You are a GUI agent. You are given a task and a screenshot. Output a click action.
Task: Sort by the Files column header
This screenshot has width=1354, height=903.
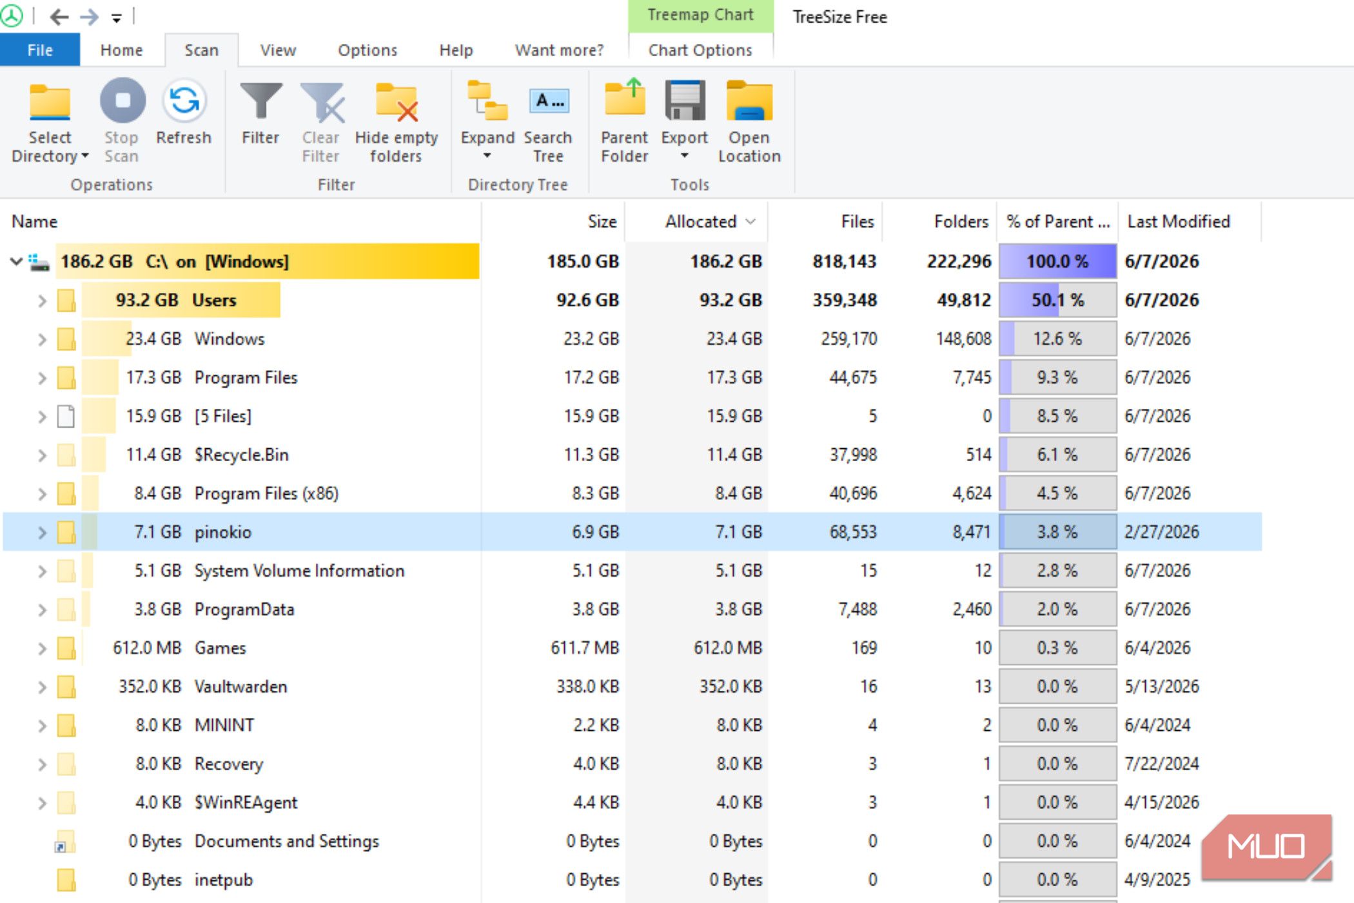825,222
